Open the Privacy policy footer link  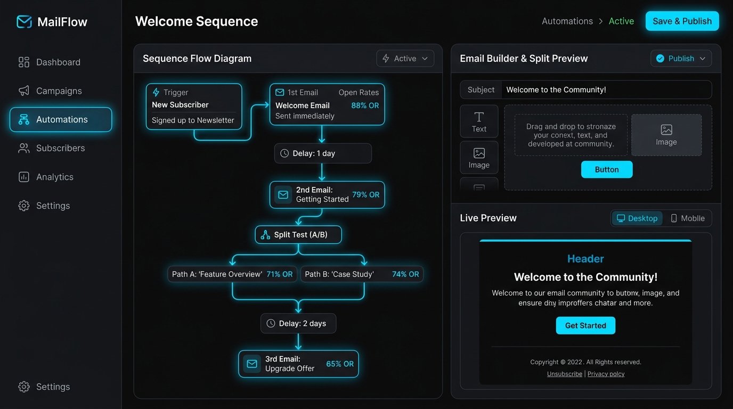606,374
